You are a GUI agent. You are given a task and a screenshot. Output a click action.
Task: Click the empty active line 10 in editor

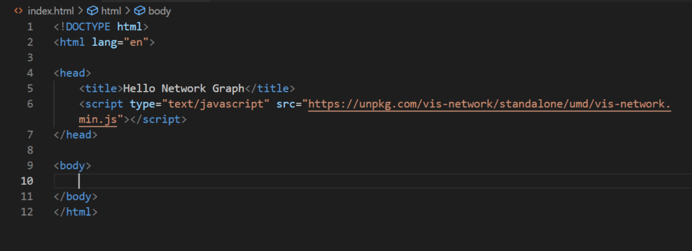(372, 181)
